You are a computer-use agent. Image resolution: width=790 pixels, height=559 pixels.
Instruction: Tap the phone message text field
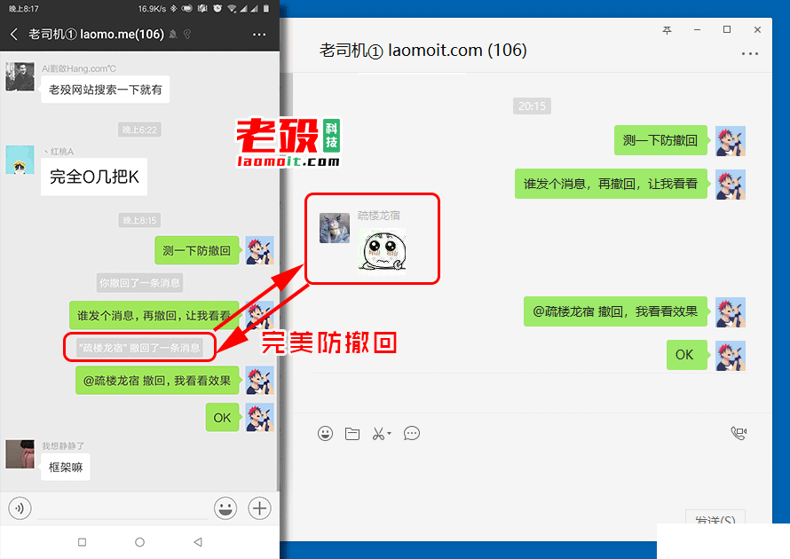[122, 508]
